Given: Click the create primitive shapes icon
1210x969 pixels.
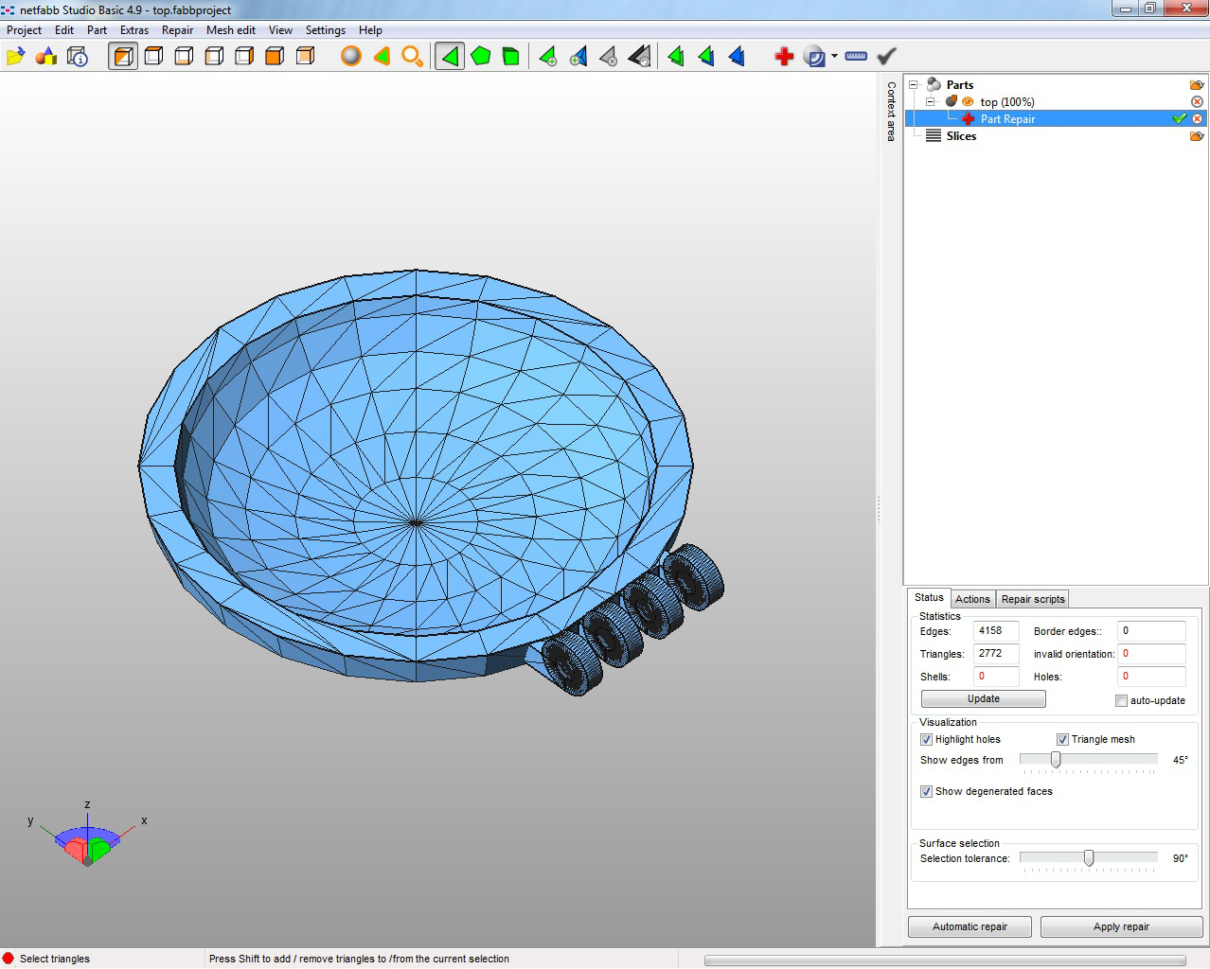Looking at the screenshot, I should 45,57.
